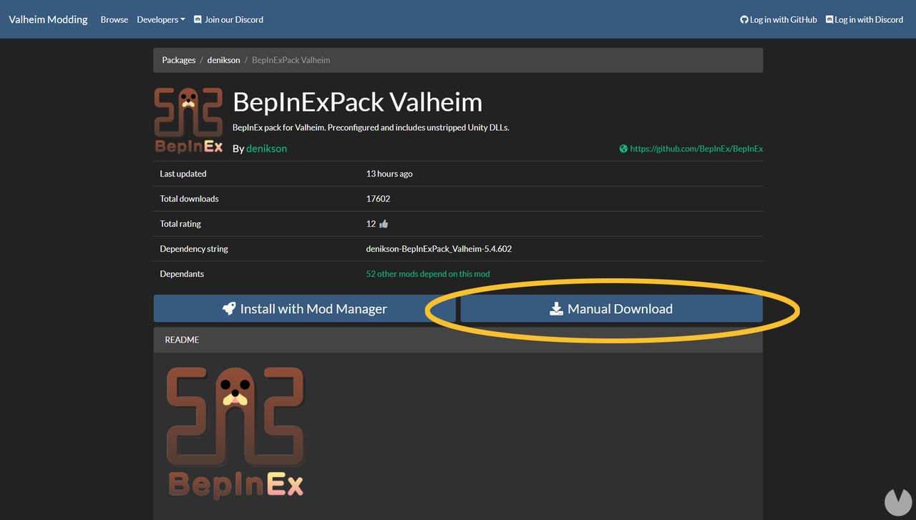Expand the Developers dropdown
The height and width of the screenshot is (520, 916).
161,19
